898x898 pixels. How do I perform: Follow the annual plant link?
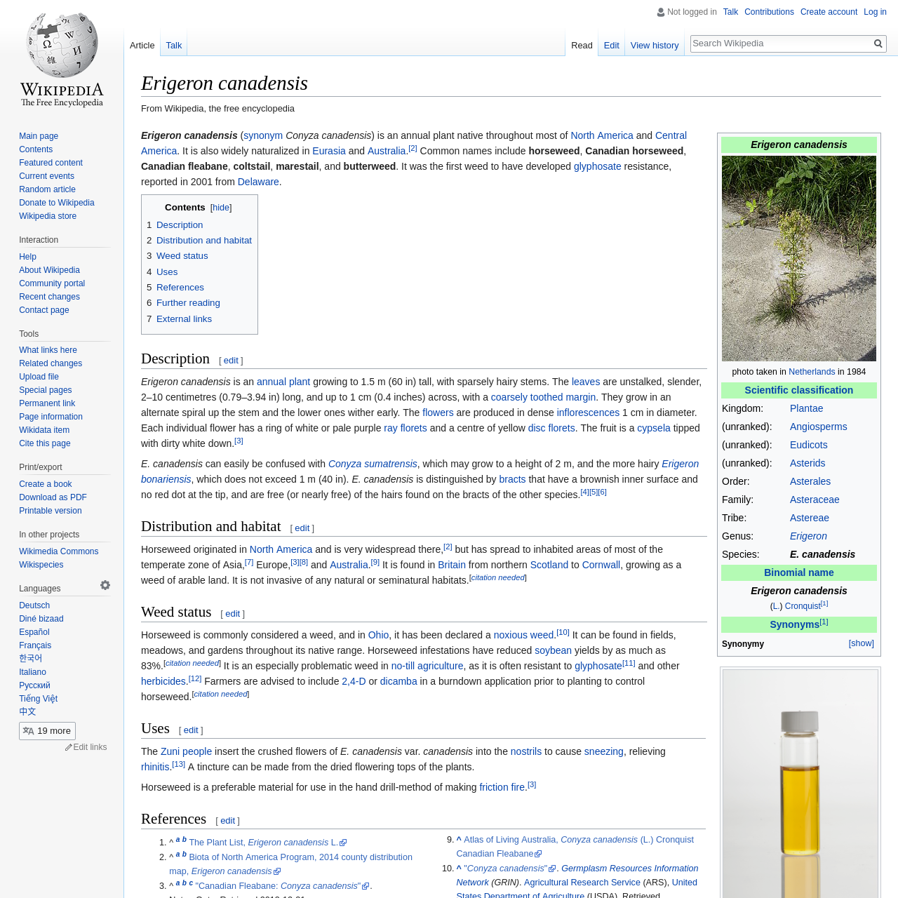[283, 382]
